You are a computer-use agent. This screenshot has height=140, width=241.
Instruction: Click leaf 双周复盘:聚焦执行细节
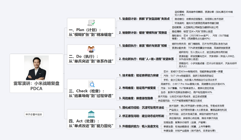[185, 122]
